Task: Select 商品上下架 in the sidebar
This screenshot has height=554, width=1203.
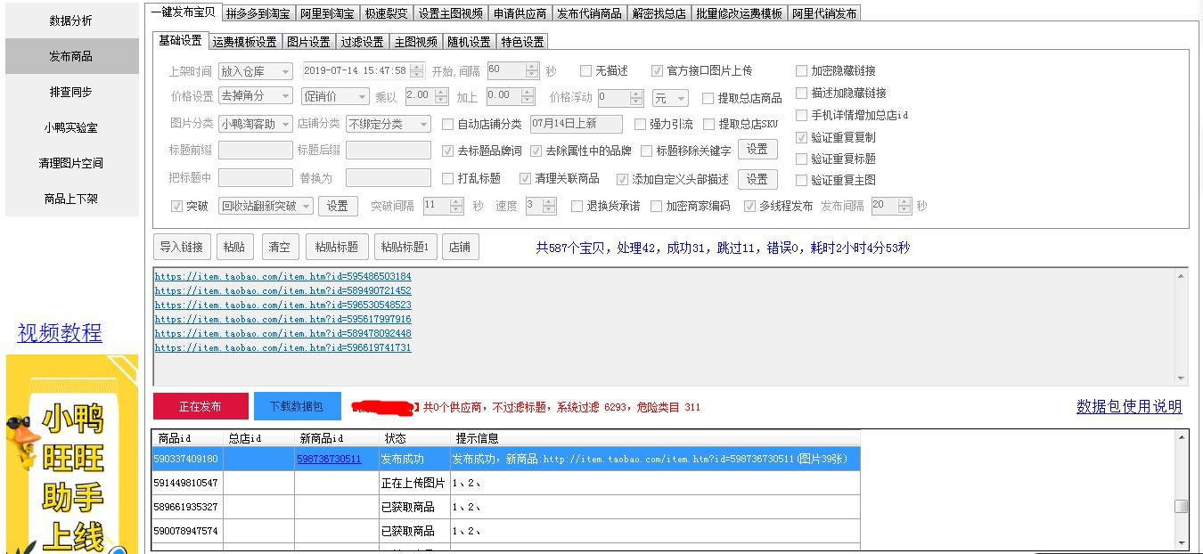Action: coord(71,198)
